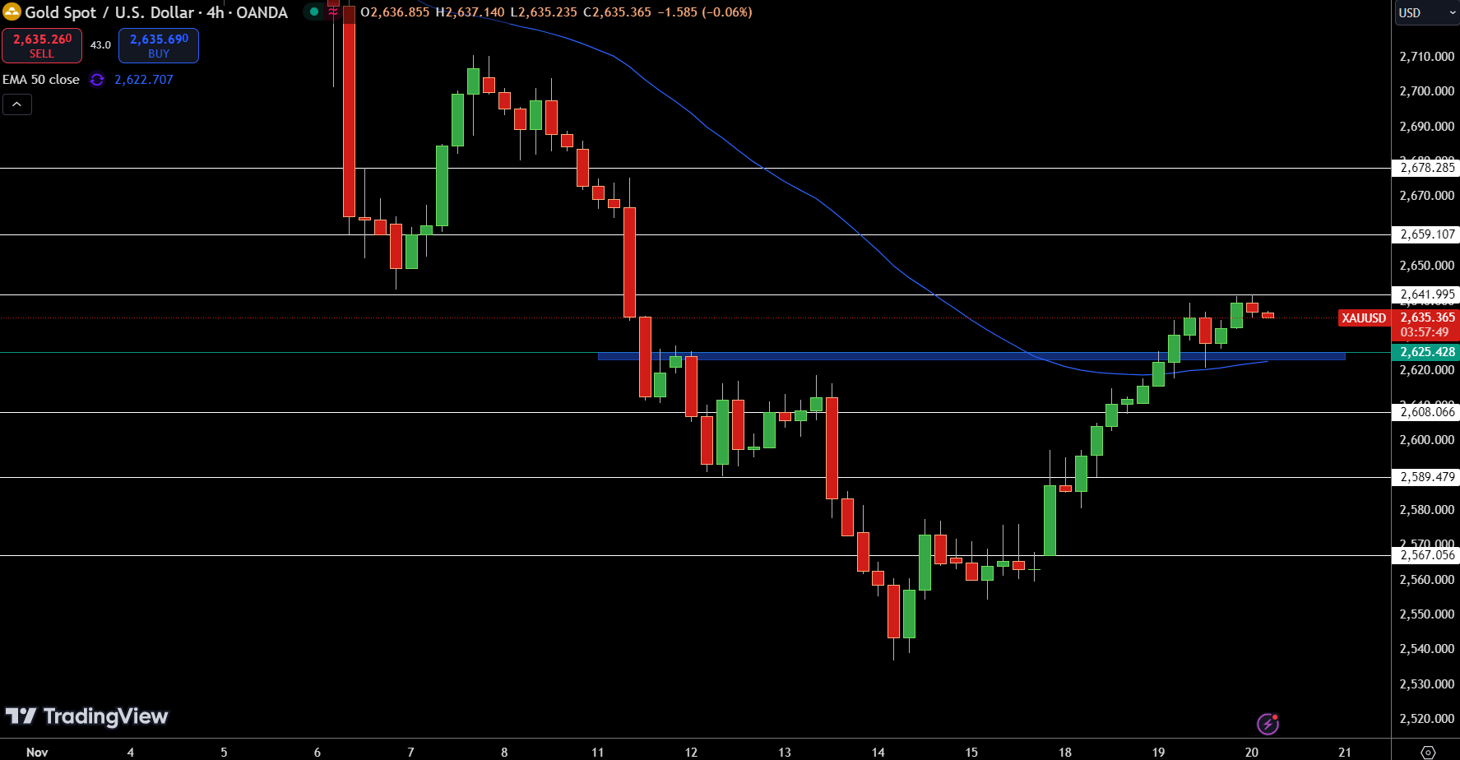The image size is (1460, 760).
Task: Click the 2,589.479 horizontal line label
Action: (1426, 477)
